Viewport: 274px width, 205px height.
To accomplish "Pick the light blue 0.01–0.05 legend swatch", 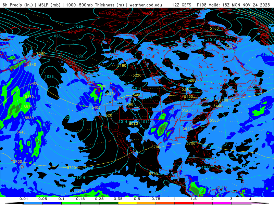I will coord(33,203).
